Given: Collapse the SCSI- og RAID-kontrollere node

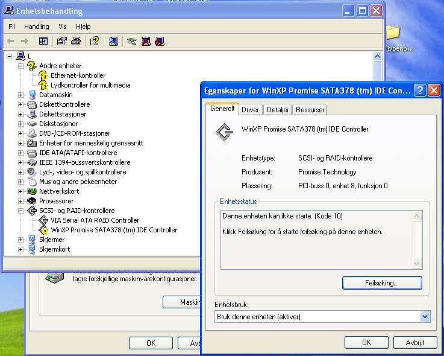Looking at the screenshot, I should pos(20,211).
